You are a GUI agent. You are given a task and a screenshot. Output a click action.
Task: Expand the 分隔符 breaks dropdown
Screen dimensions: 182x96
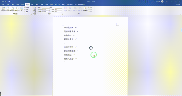tap(27, 7)
